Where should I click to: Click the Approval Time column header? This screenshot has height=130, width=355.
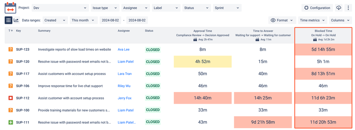(x=203, y=31)
